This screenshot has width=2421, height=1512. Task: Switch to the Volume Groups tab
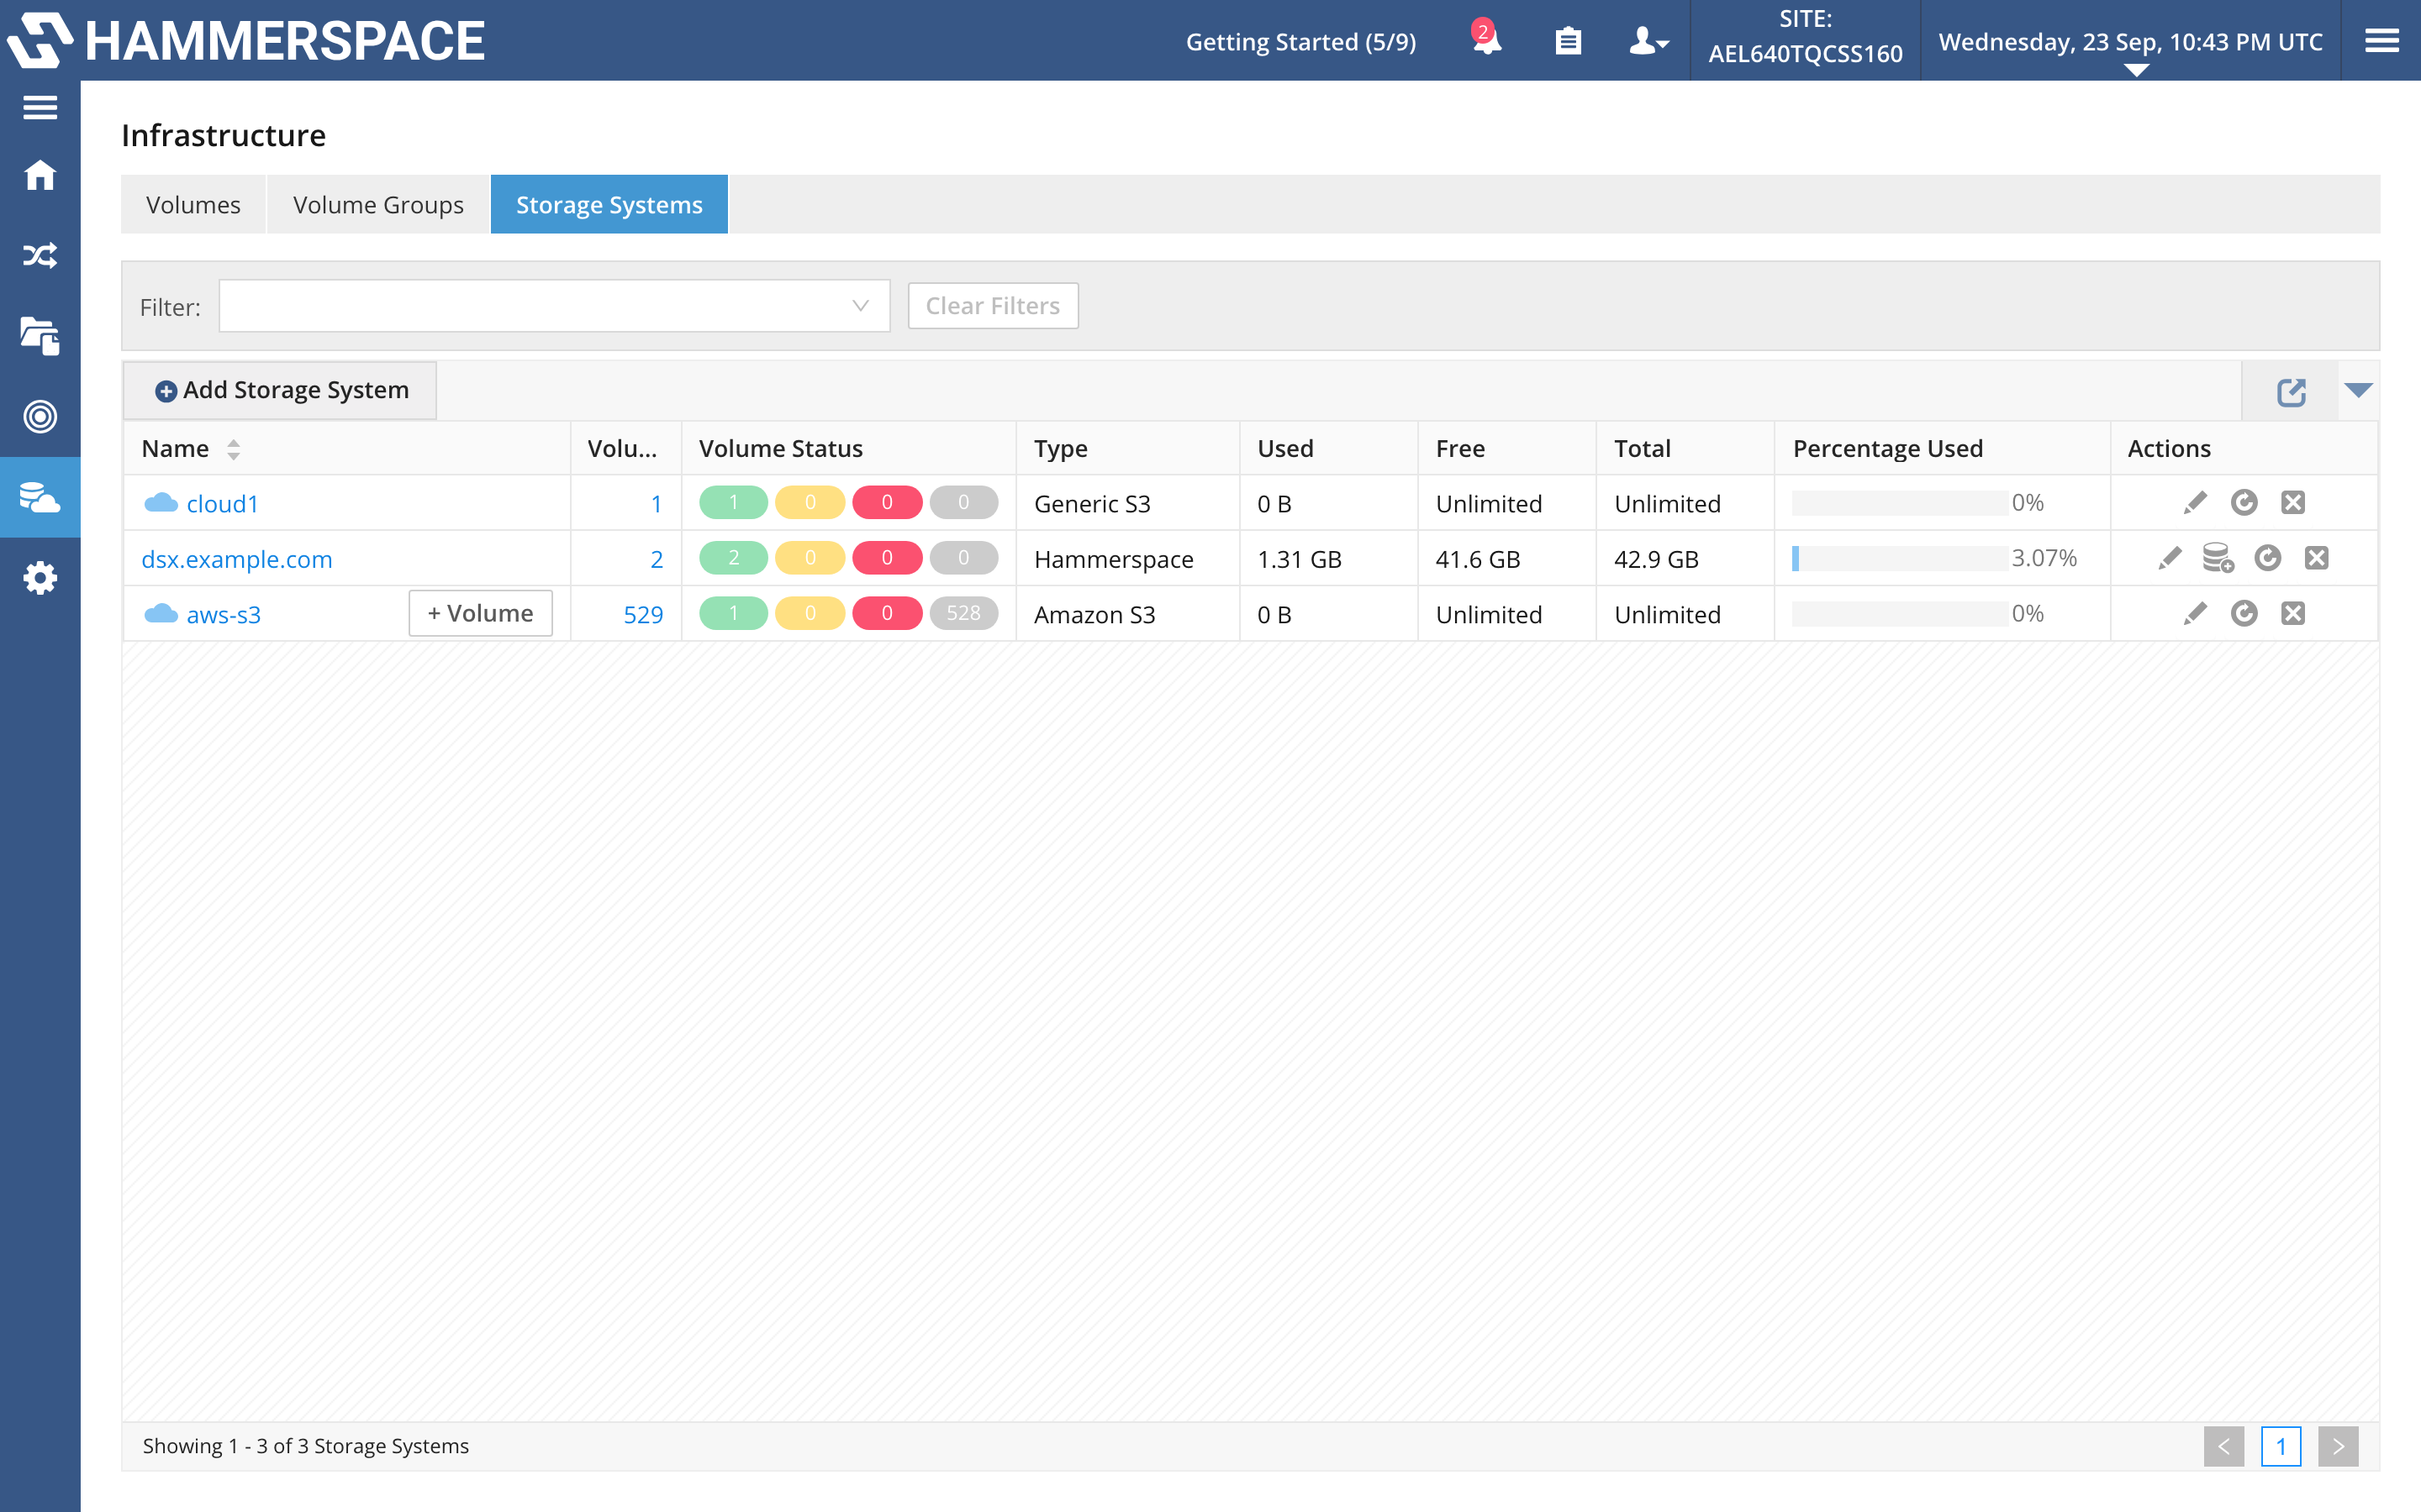[x=378, y=204]
